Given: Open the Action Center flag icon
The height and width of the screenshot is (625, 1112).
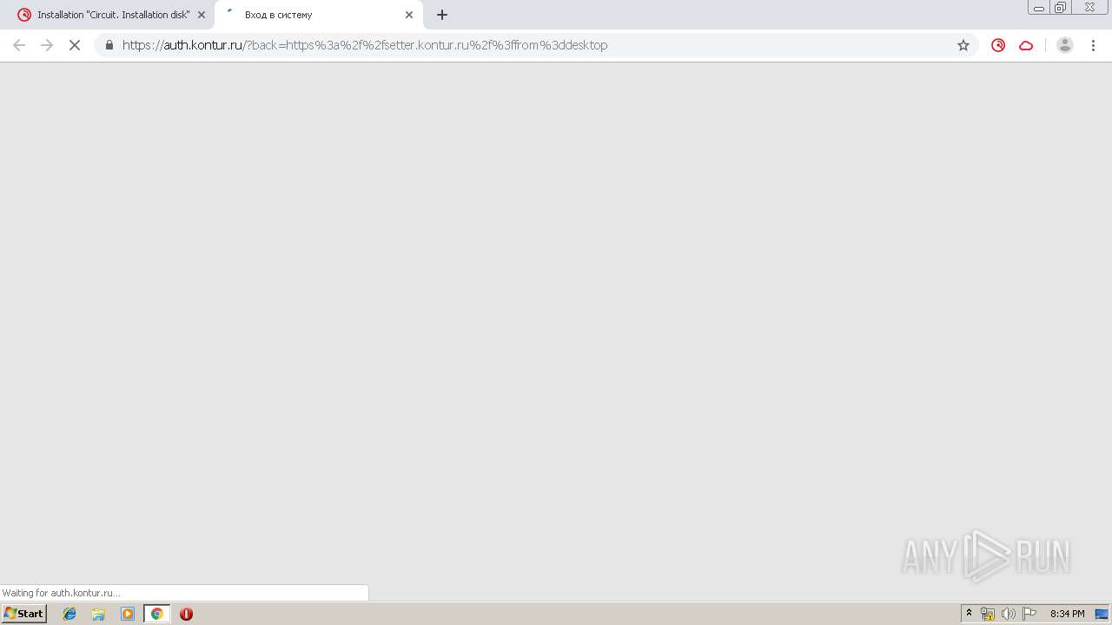Looking at the screenshot, I should pos(1029,614).
